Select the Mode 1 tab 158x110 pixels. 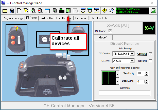coord(103,37)
